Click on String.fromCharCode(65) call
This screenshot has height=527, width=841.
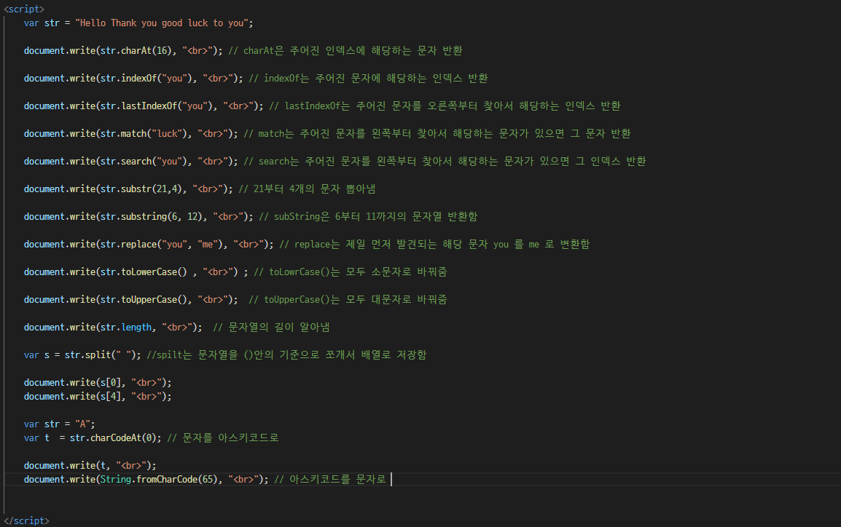(x=160, y=480)
